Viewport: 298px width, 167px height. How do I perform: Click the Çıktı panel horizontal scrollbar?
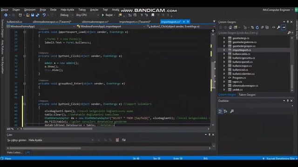(45, 148)
